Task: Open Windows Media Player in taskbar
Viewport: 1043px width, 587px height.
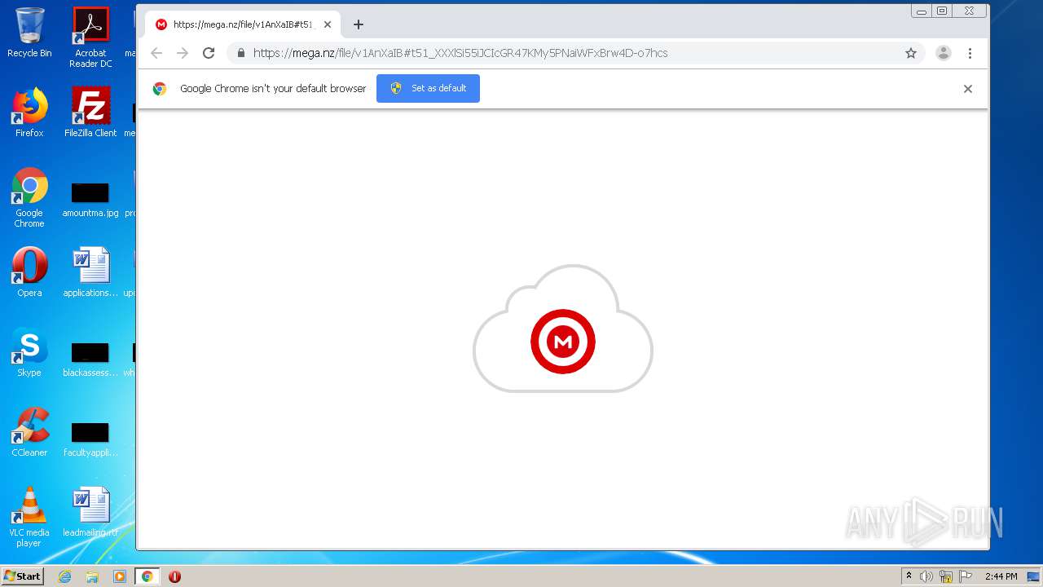Action: click(120, 576)
